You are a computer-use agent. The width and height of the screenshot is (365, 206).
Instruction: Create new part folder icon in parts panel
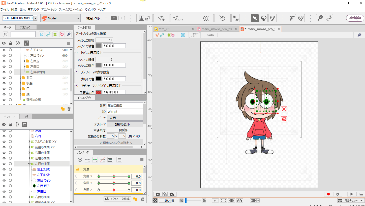click(63, 109)
